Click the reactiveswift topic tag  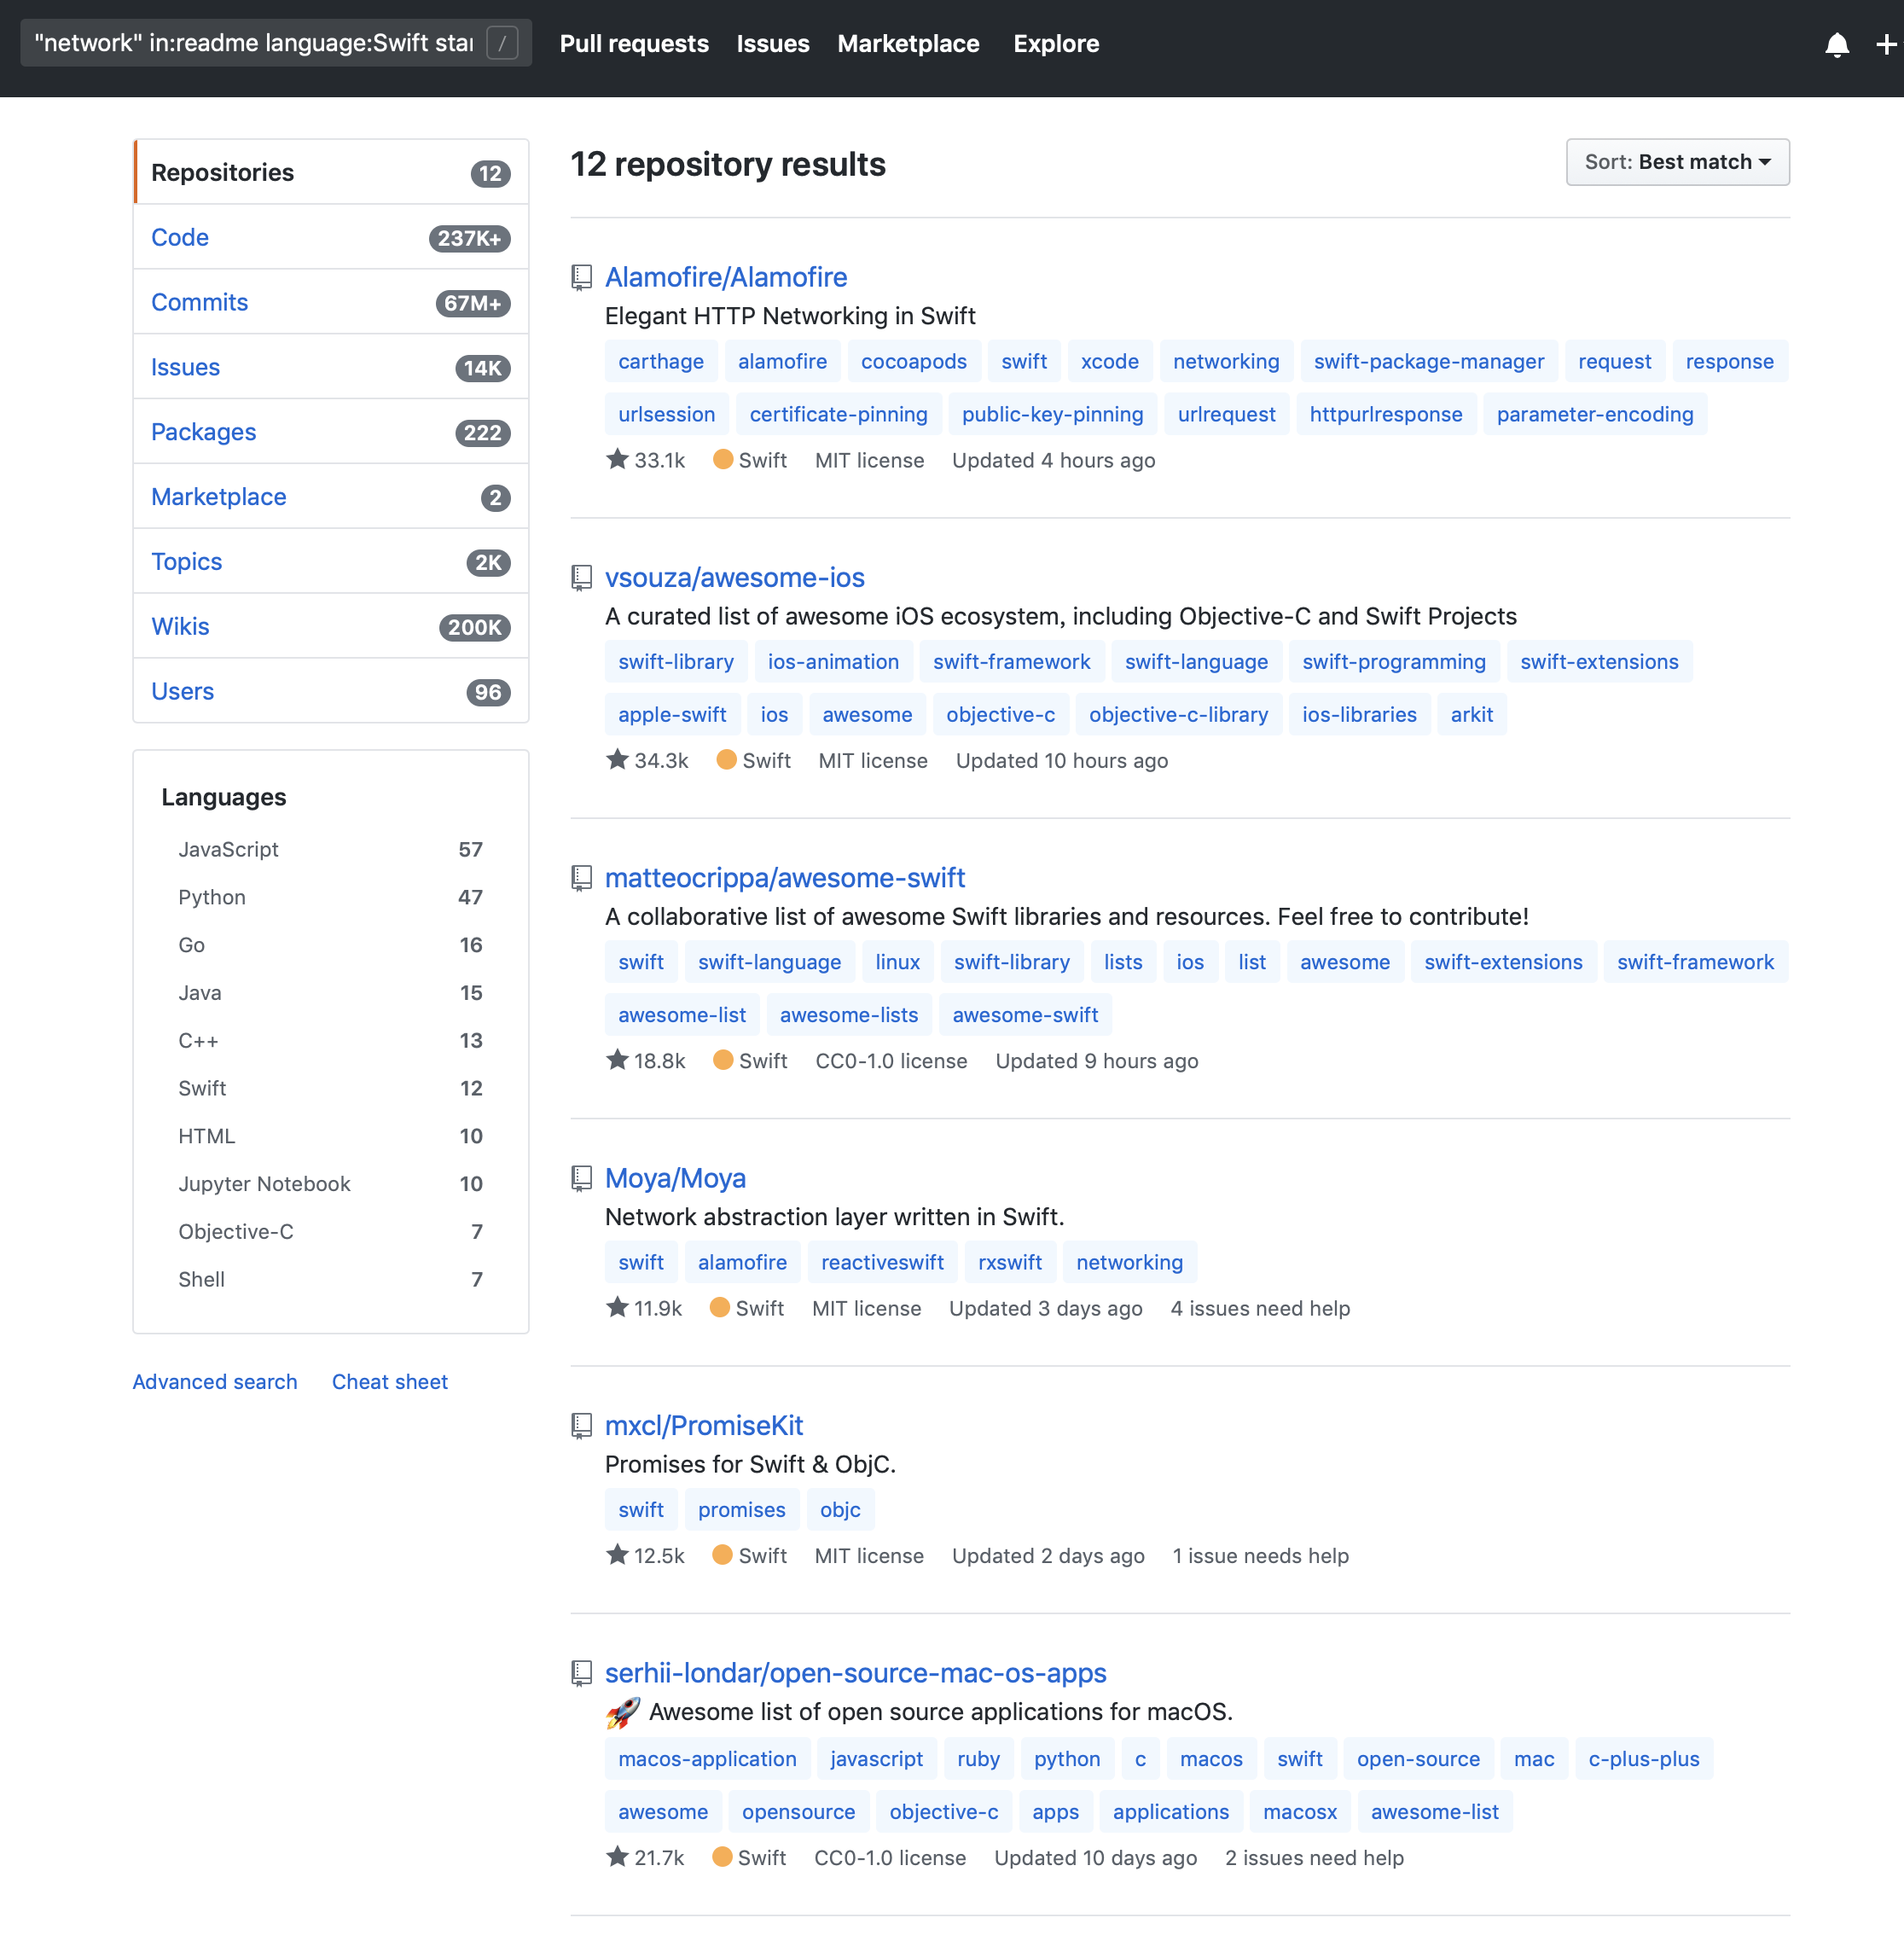tap(881, 1262)
